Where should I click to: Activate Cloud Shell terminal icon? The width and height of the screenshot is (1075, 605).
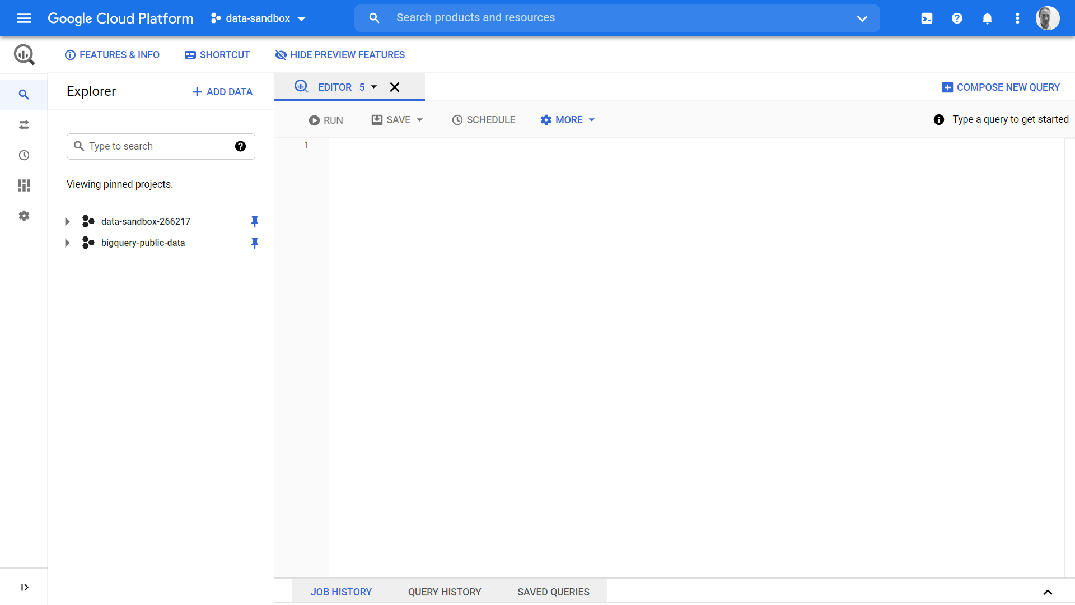tap(927, 18)
